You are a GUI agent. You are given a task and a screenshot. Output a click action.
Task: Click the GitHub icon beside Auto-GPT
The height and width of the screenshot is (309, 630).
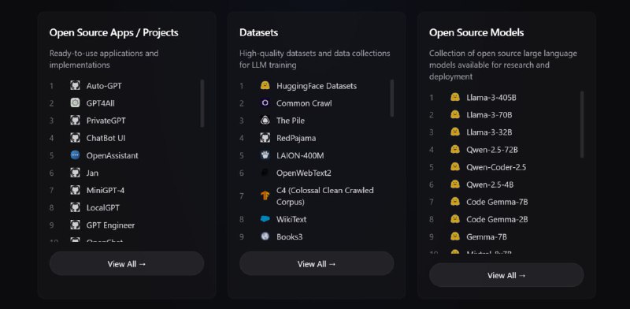[x=75, y=85]
